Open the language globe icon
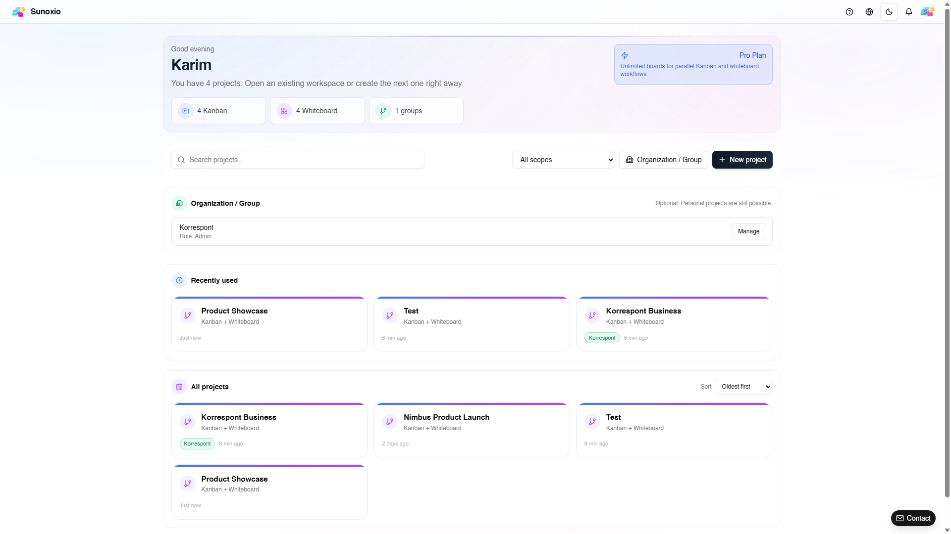Image resolution: width=951 pixels, height=534 pixels. (869, 12)
